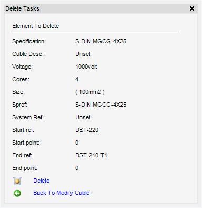The height and width of the screenshot is (208, 202).
Task: Click the Spref value S-DIN.MGCG-4X25
Action: click(x=101, y=105)
